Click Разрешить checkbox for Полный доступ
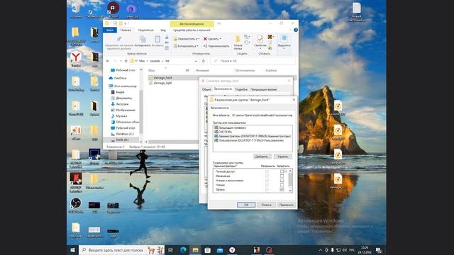The height and width of the screenshot is (255, 454). (x=267, y=171)
